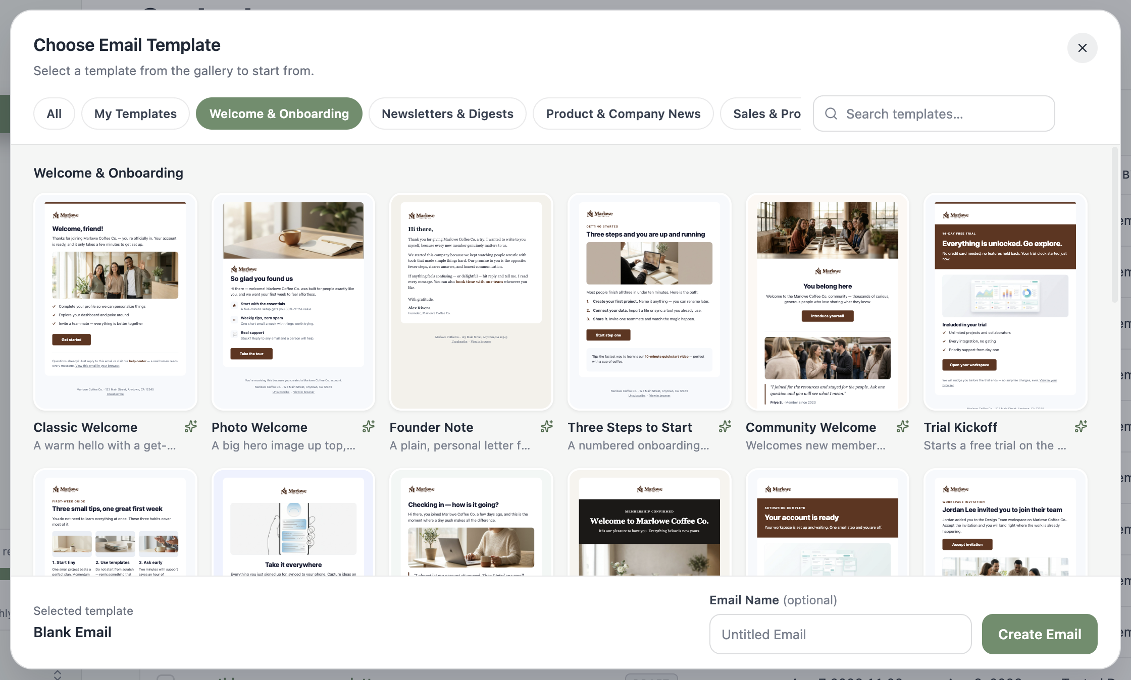Open the My Templates tab
1131x680 pixels.
[x=135, y=114]
